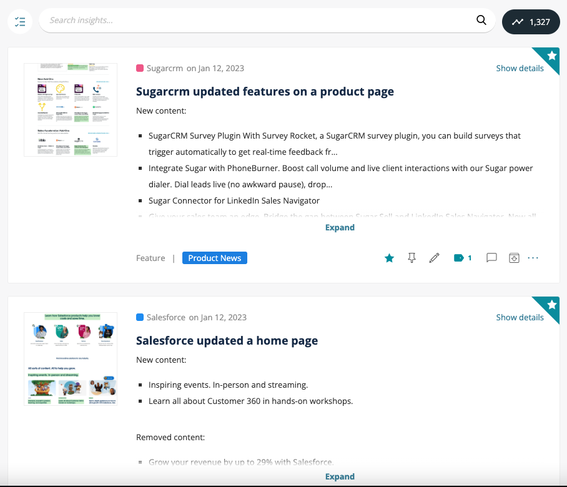Open headline 'Salesforce updated a home page'
The height and width of the screenshot is (487, 567).
227,340
